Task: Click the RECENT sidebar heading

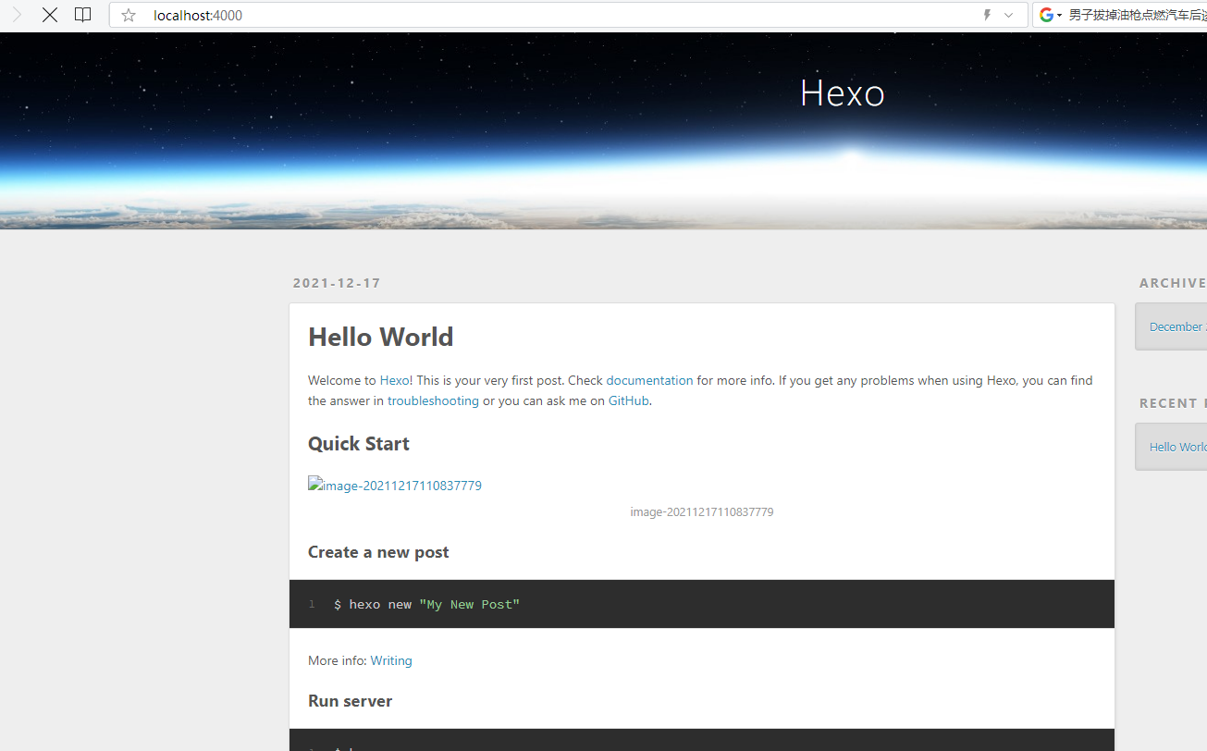Action: 1173,403
